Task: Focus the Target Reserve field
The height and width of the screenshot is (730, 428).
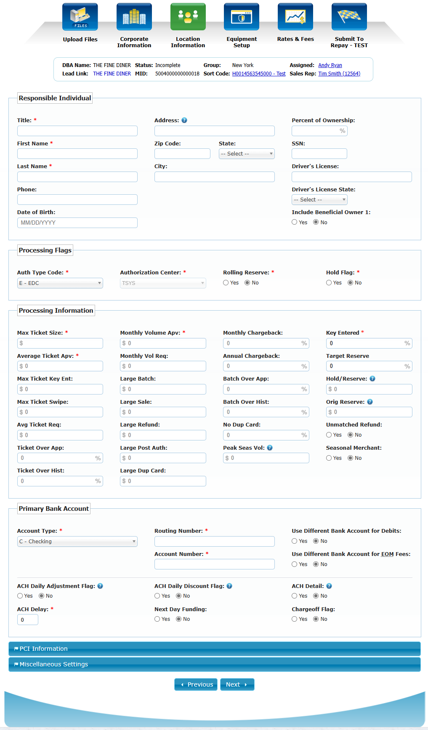Action: click(x=369, y=366)
